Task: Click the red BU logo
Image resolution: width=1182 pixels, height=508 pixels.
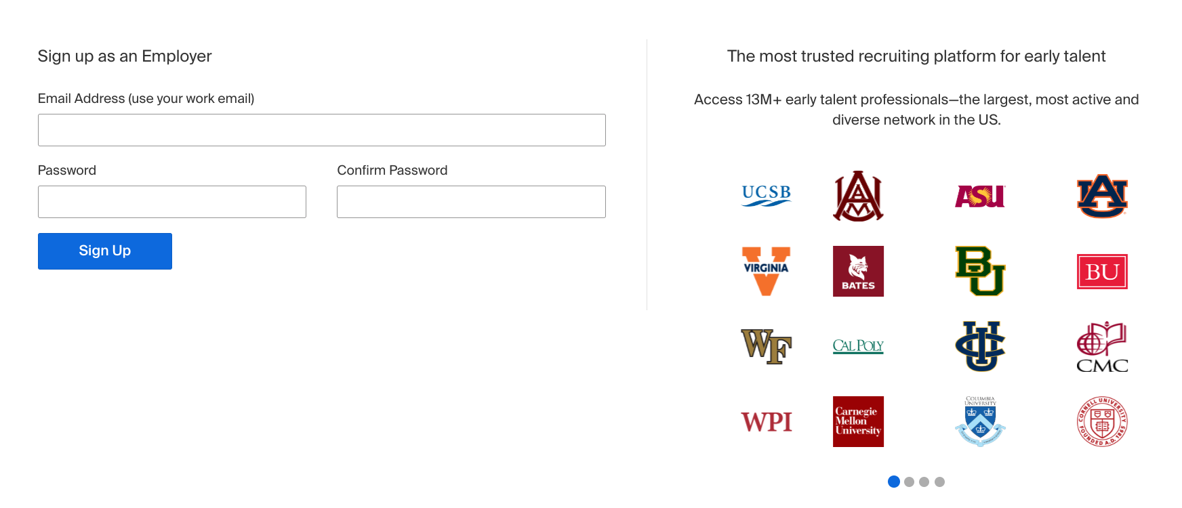Action: (x=1101, y=271)
